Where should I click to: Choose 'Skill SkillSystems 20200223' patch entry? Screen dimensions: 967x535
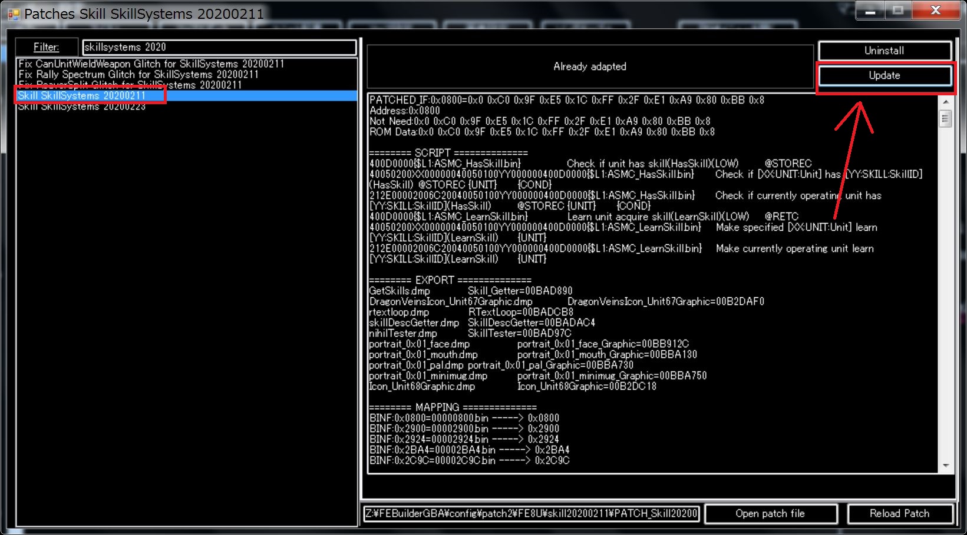(x=82, y=107)
